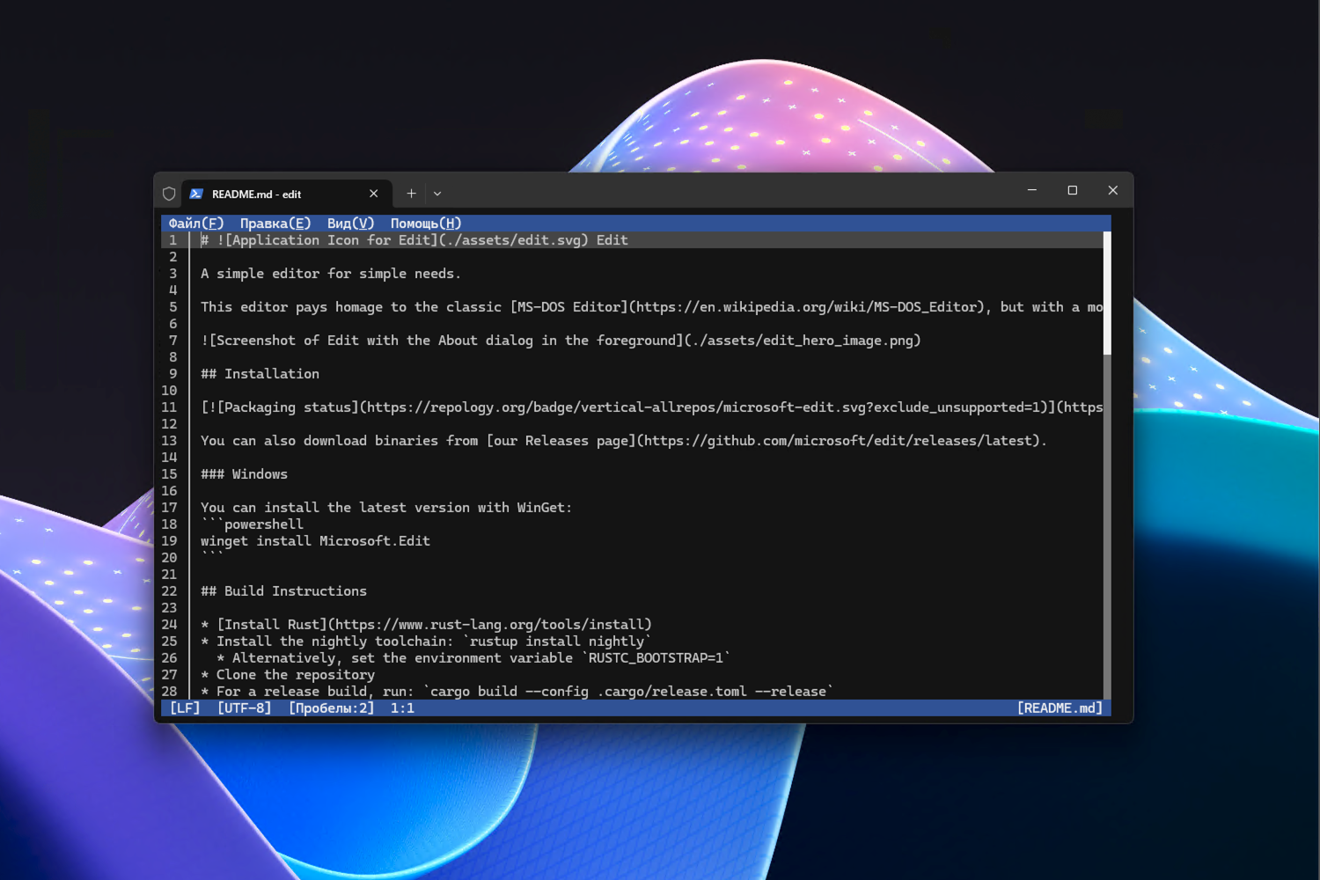Screen dimensions: 1320x880
Task: Click the "[Install Rust]" link line
Action: point(426,625)
